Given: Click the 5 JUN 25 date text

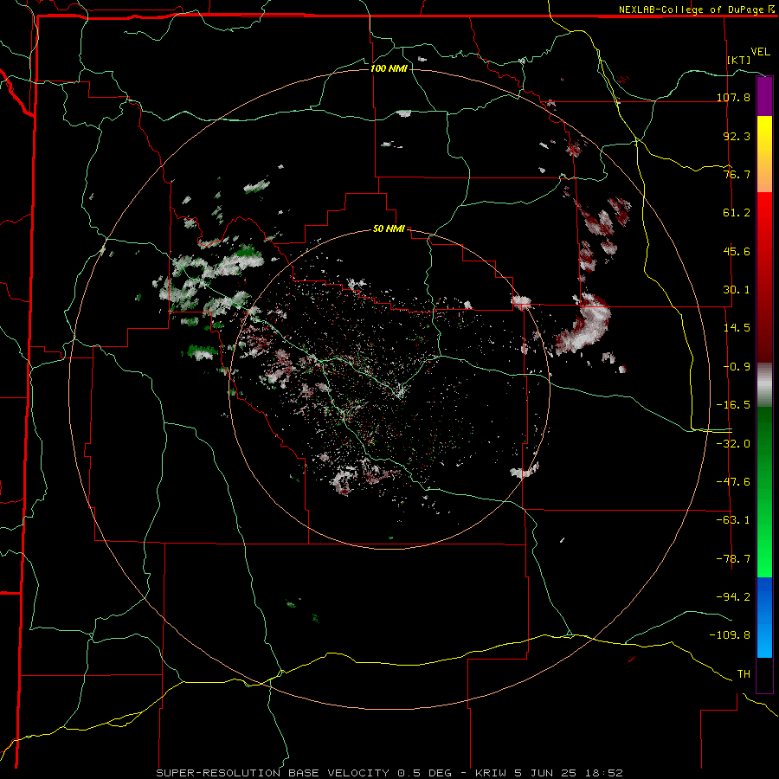Looking at the screenshot, I should pyautogui.click(x=545, y=773).
